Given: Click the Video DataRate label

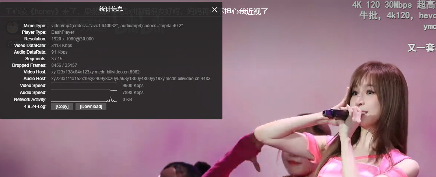Looking at the screenshot, I should tap(30, 46).
